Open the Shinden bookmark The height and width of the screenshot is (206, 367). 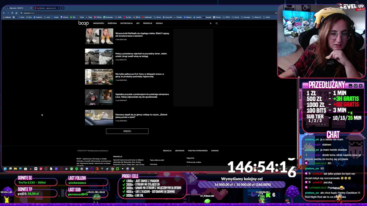217,17
